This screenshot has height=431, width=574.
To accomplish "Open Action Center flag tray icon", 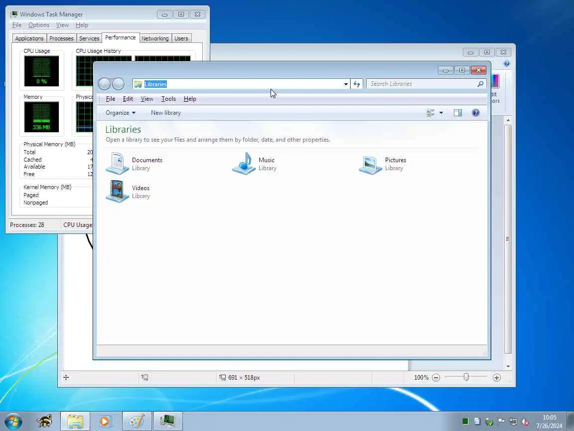I will [501, 422].
